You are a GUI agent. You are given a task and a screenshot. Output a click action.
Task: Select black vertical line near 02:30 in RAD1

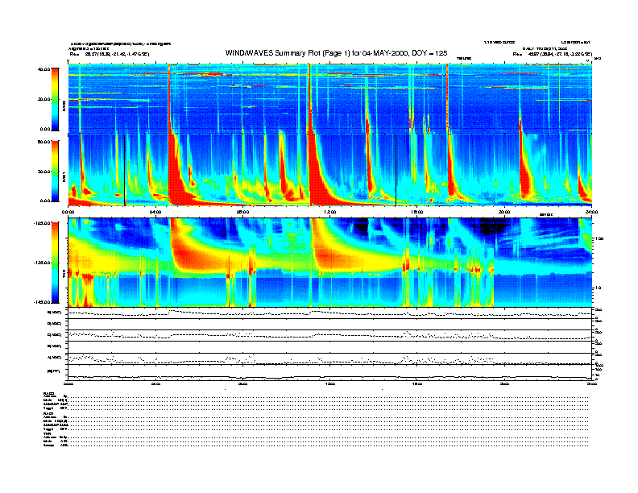point(125,170)
